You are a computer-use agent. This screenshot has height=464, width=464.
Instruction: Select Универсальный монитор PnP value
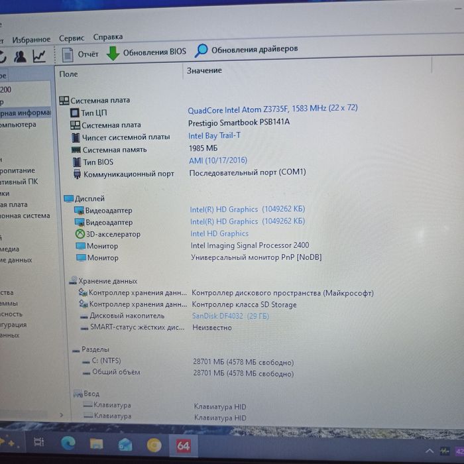click(x=257, y=257)
